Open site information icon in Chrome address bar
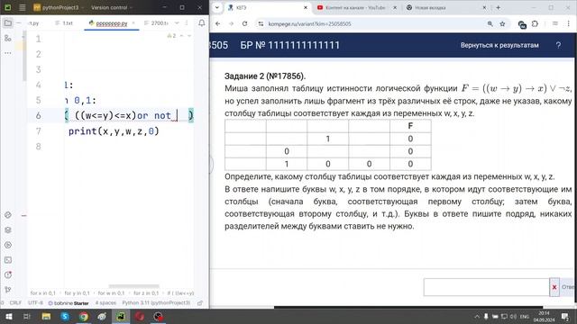Screen dimensions: 577x324 [261, 24]
